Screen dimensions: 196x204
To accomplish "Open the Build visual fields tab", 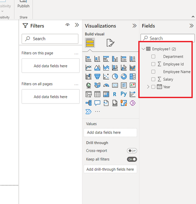I will (x=90, y=43).
